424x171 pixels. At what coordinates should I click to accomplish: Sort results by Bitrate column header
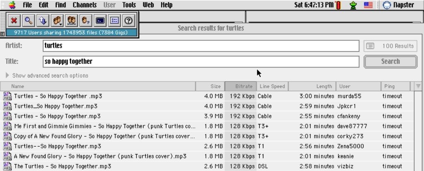pyautogui.click(x=241, y=87)
